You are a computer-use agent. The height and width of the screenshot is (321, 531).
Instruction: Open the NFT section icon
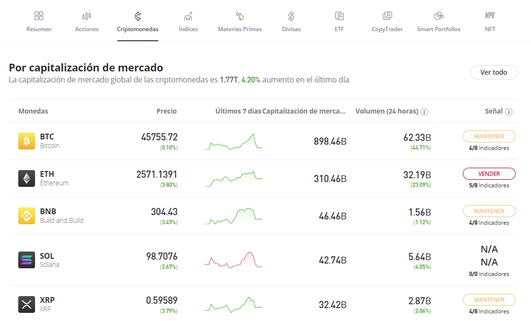[x=490, y=16]
